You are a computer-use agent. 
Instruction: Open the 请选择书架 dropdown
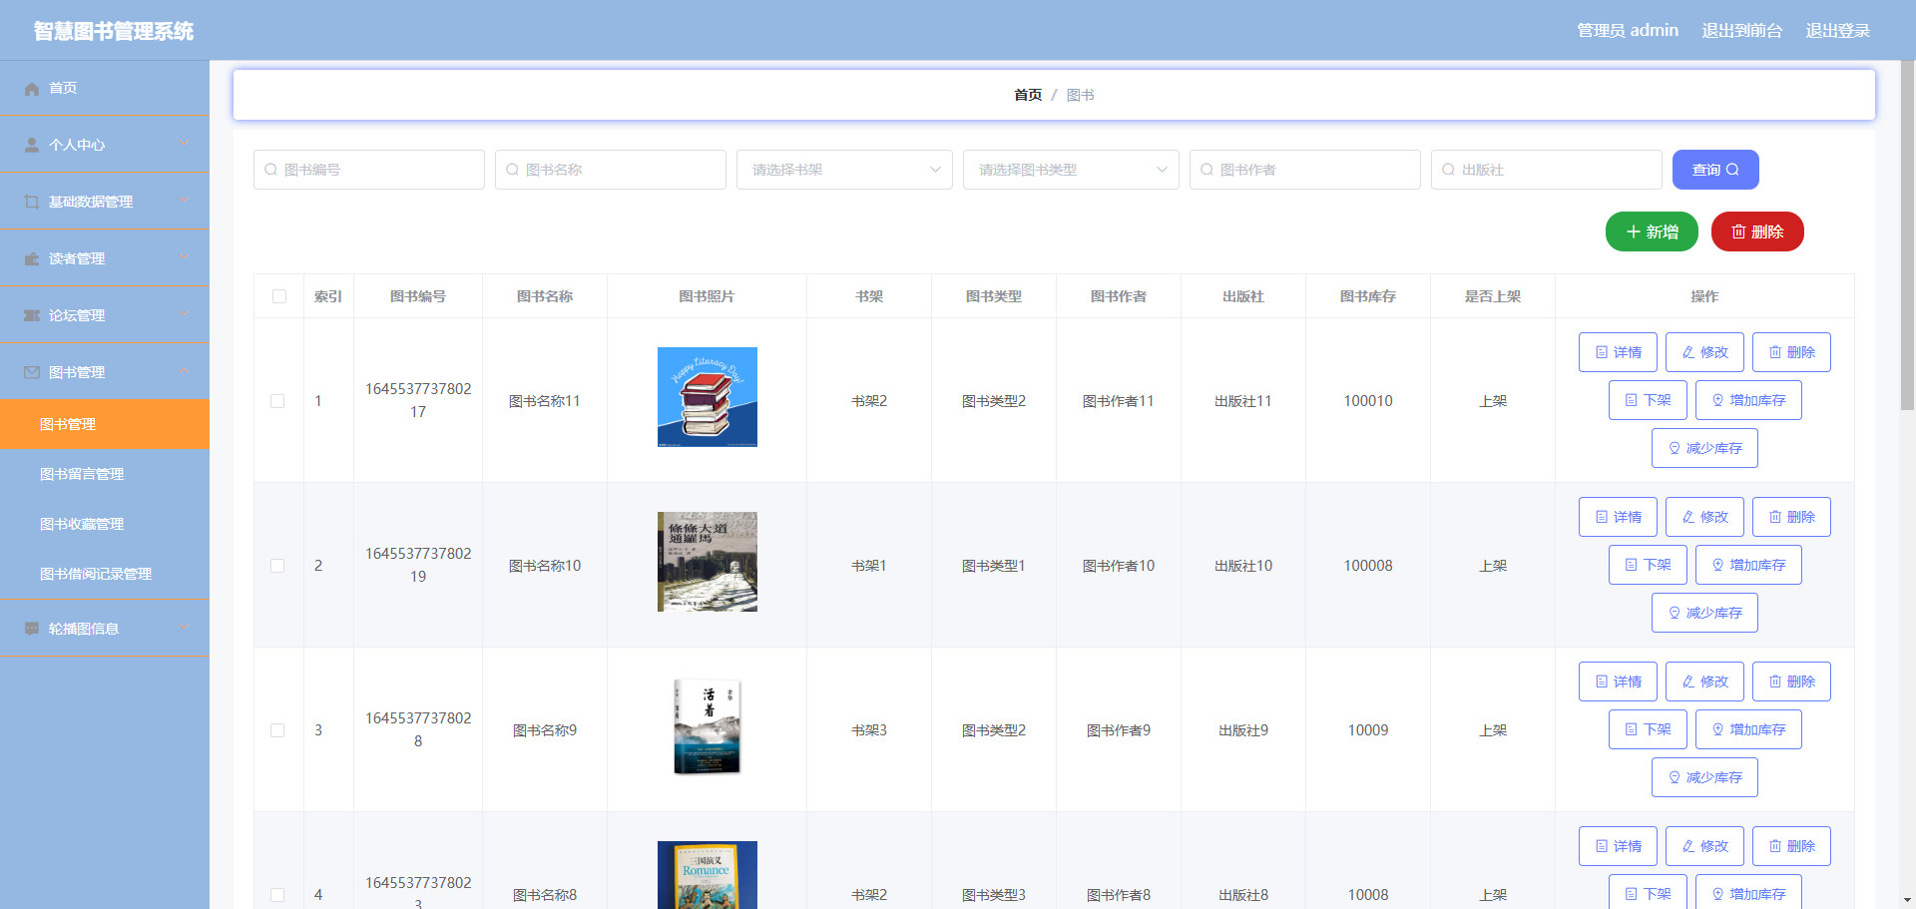844,170
